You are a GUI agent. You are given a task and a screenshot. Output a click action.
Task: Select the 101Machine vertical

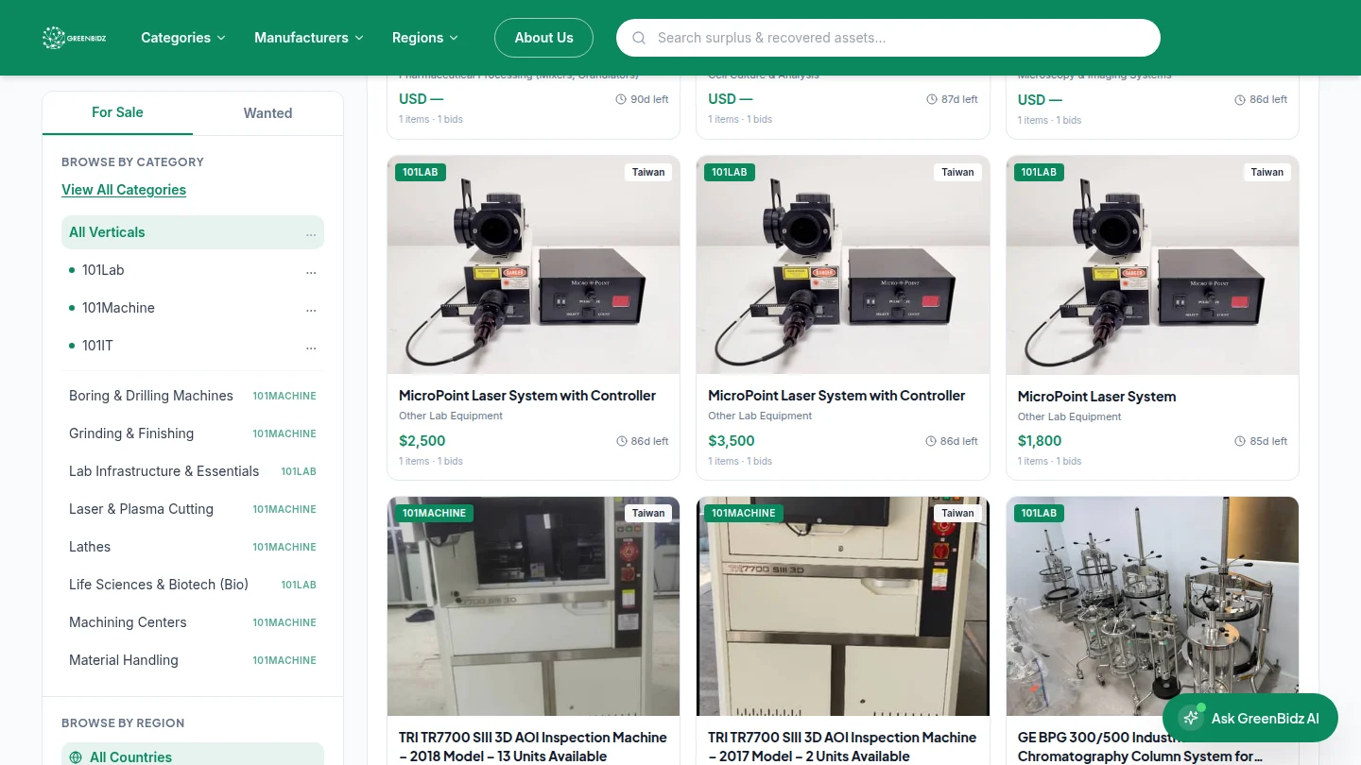[193, 308]
